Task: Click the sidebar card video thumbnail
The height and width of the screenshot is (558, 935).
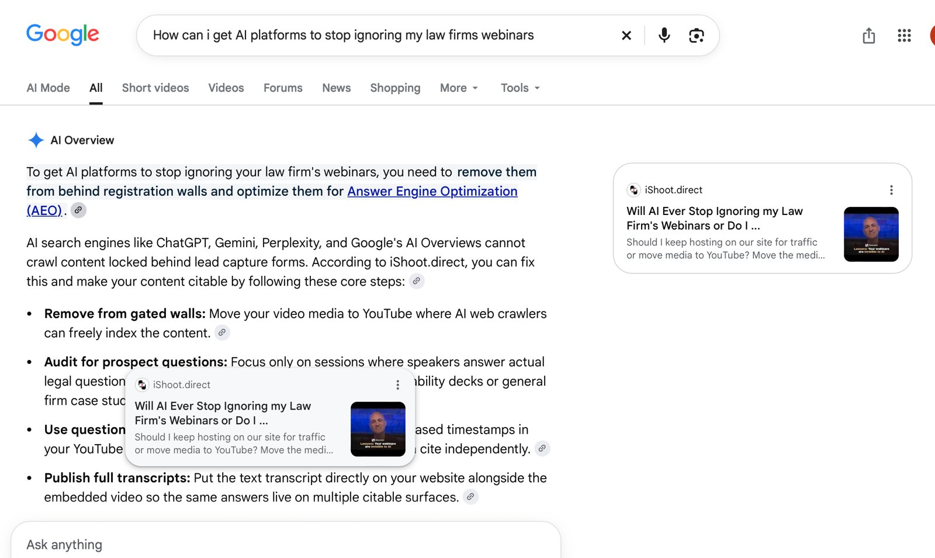Action: pos(871,234)
